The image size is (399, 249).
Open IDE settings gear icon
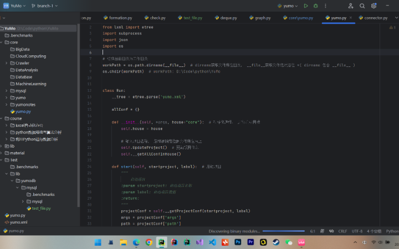(374, 6)
